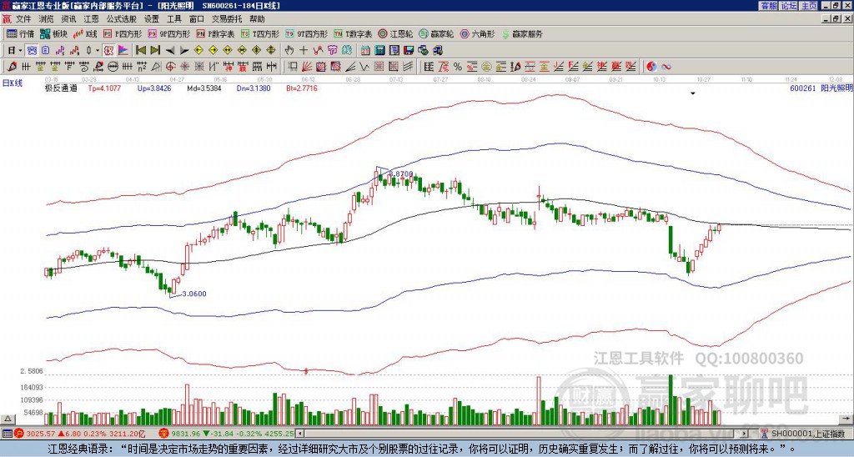Open the 帮助 menu
854x457 pixels.
pos(257,19)
